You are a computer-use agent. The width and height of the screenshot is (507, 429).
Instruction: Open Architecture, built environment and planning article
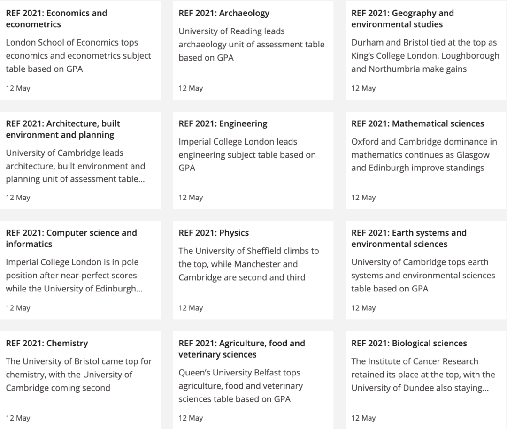click(63, 129)
